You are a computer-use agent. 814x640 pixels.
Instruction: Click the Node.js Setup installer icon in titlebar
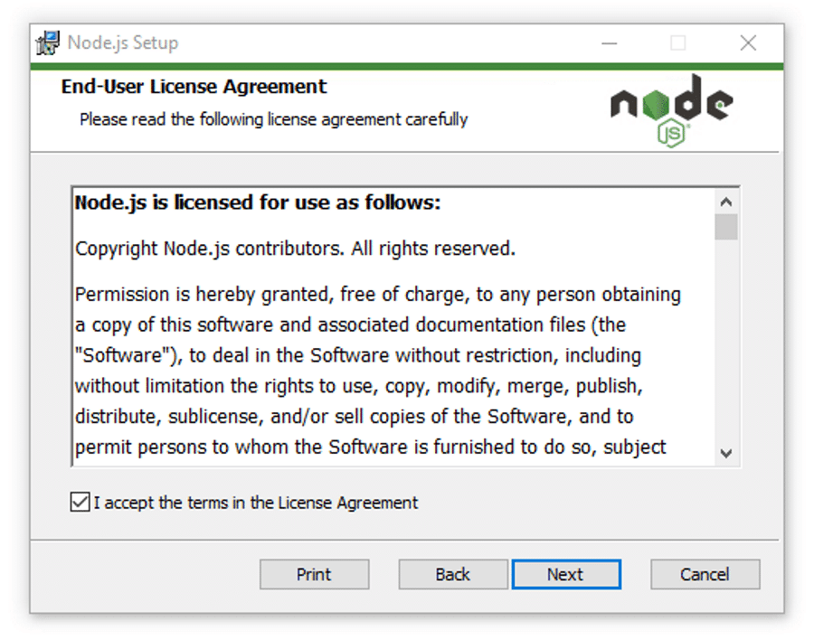pyautogui.click(x=46, y=42)
